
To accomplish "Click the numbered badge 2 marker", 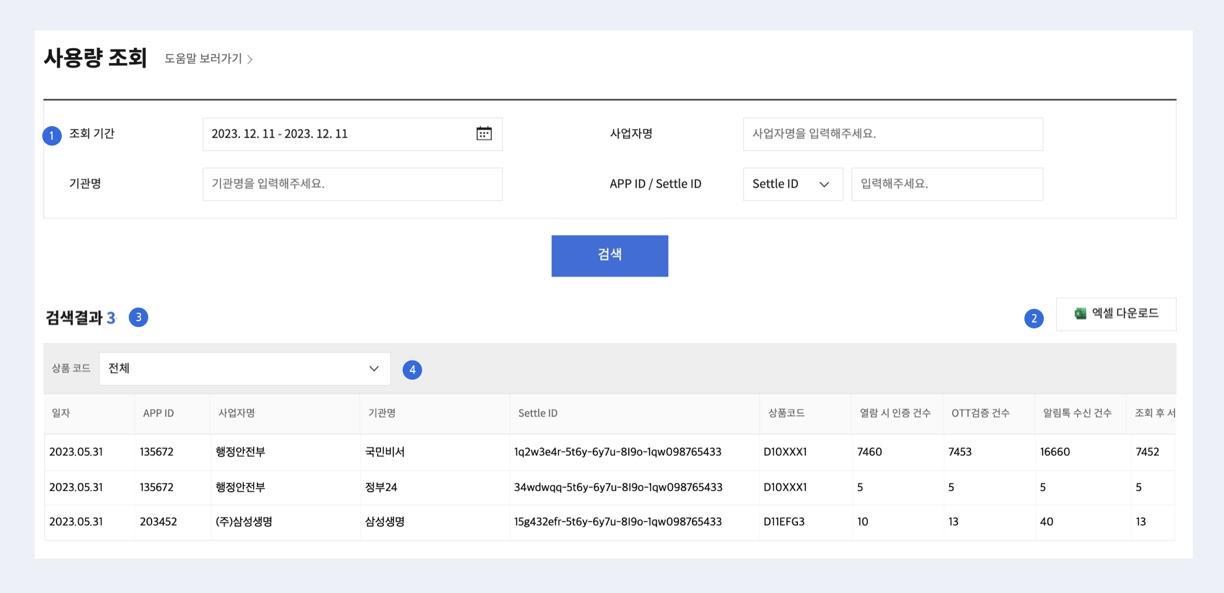I will click(x=1033, y=319).
